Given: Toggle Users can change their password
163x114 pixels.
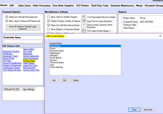Looking at the screenshot, I should [x=7, y=17].
